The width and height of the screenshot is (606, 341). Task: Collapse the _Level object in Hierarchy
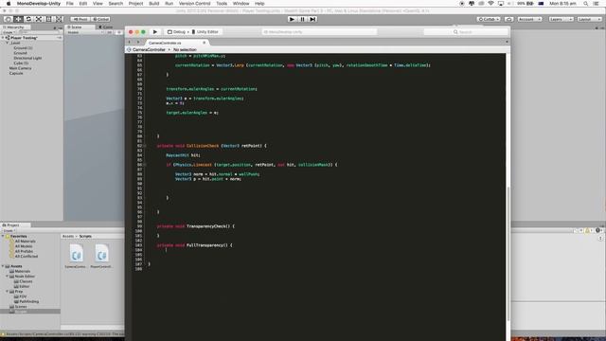(x=8, y=43)
